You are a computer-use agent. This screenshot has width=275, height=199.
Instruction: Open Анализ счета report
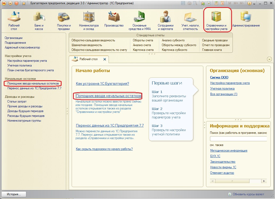(142, 45)
